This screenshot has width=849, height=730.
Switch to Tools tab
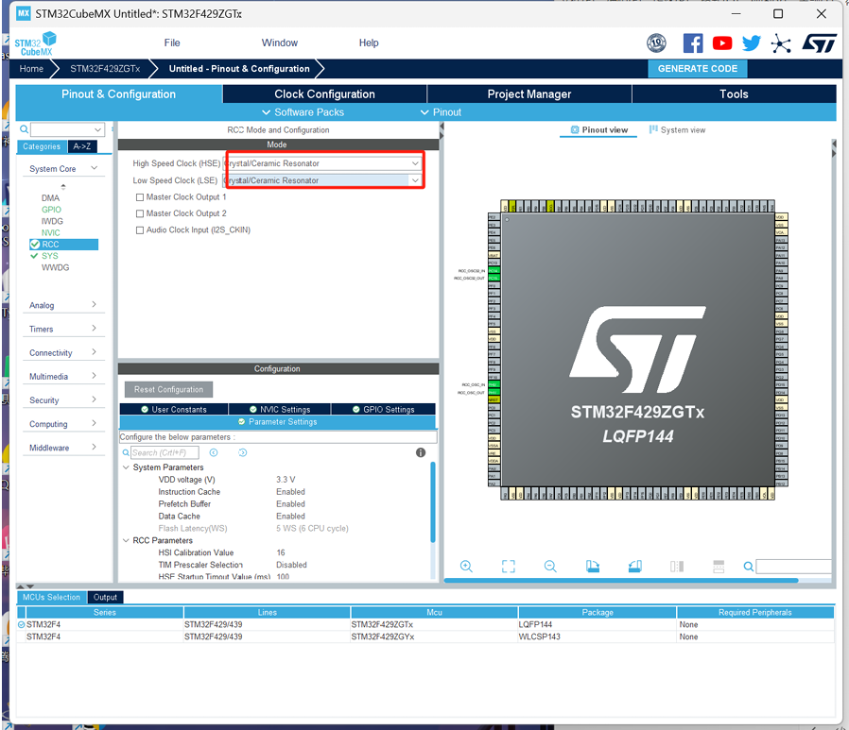pyautogui.click(x=734, y=94)
